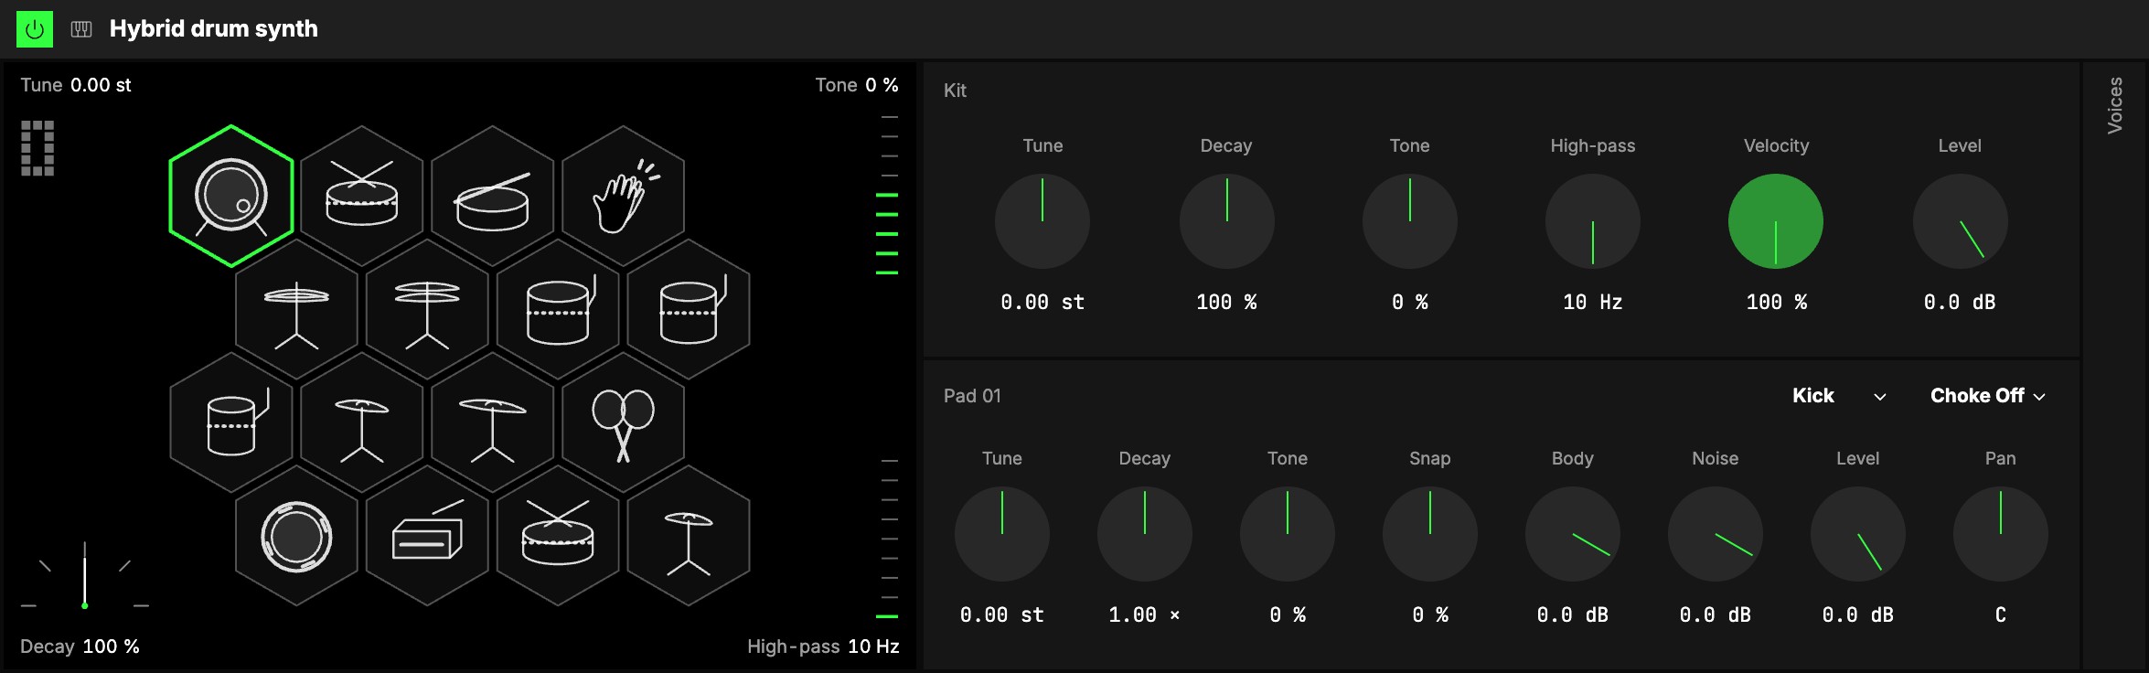Screen dimensions: 2149x673
Task: Click the Kit Decay knob
Action: pyautogui.click(x=1227, y=221)
